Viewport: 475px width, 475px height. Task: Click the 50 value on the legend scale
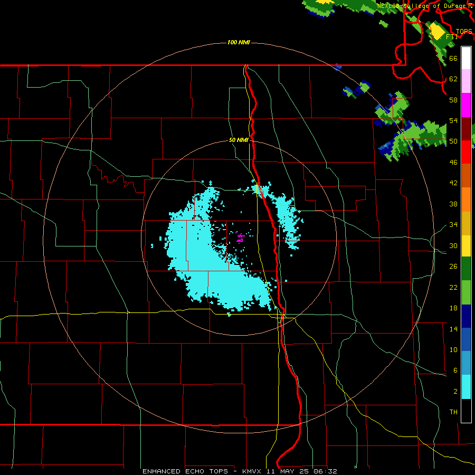453,141
